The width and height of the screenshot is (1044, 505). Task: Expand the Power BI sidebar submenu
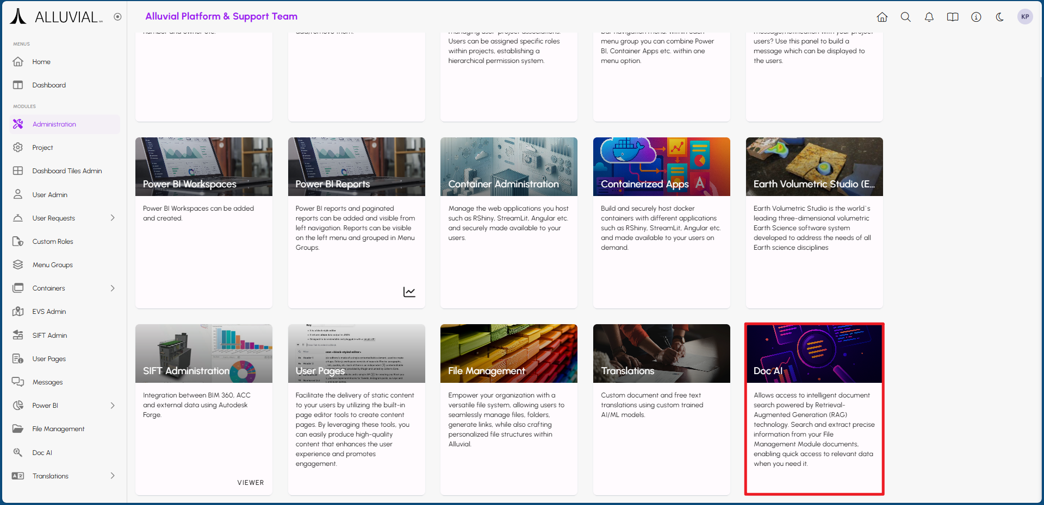(113, 406)
